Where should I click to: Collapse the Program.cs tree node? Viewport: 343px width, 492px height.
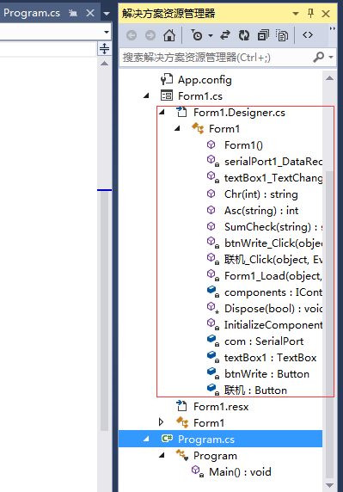(x=146, y=439)
